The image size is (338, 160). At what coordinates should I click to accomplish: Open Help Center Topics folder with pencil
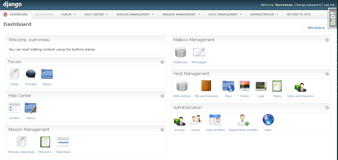coord(31,108)
